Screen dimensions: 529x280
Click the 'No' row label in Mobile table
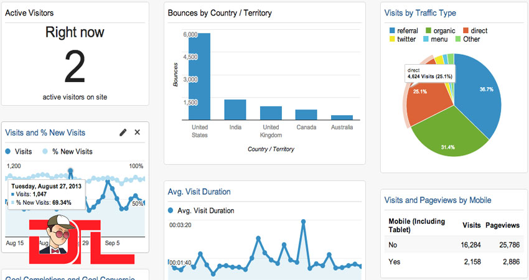393,245
